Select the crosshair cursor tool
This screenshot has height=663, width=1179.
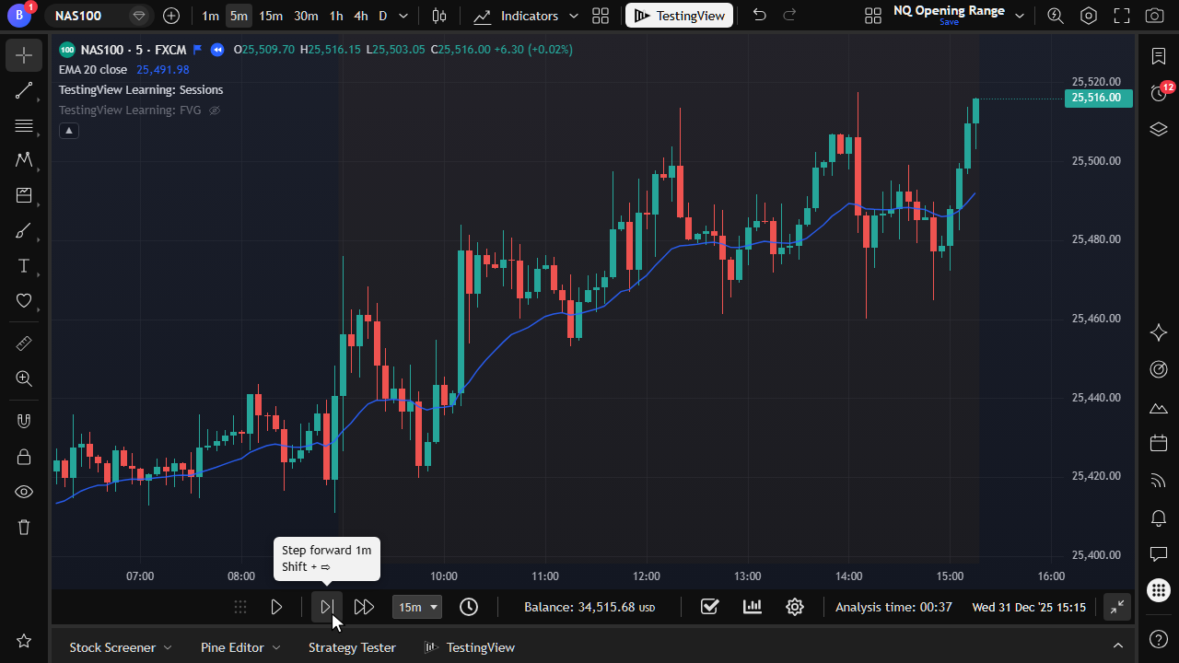point(24,55)
